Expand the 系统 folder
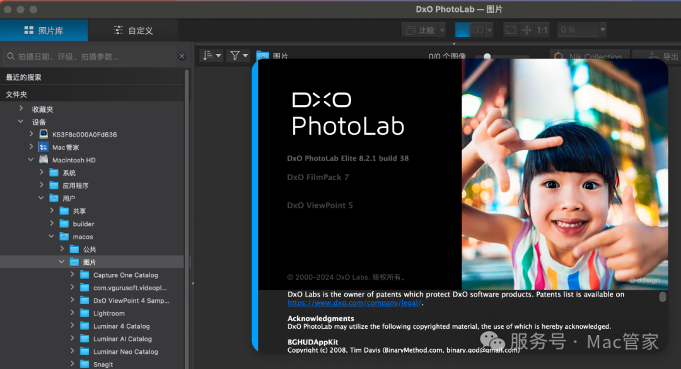 tap(42, 172)
